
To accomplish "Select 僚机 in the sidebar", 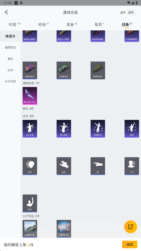I will tap(10, 59).
